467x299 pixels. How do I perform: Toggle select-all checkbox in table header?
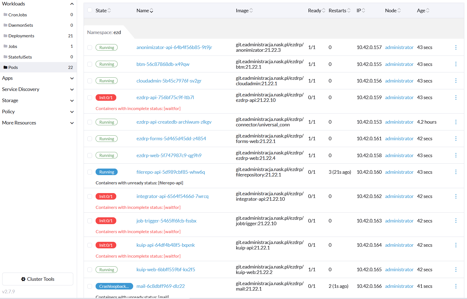(90, 10)
